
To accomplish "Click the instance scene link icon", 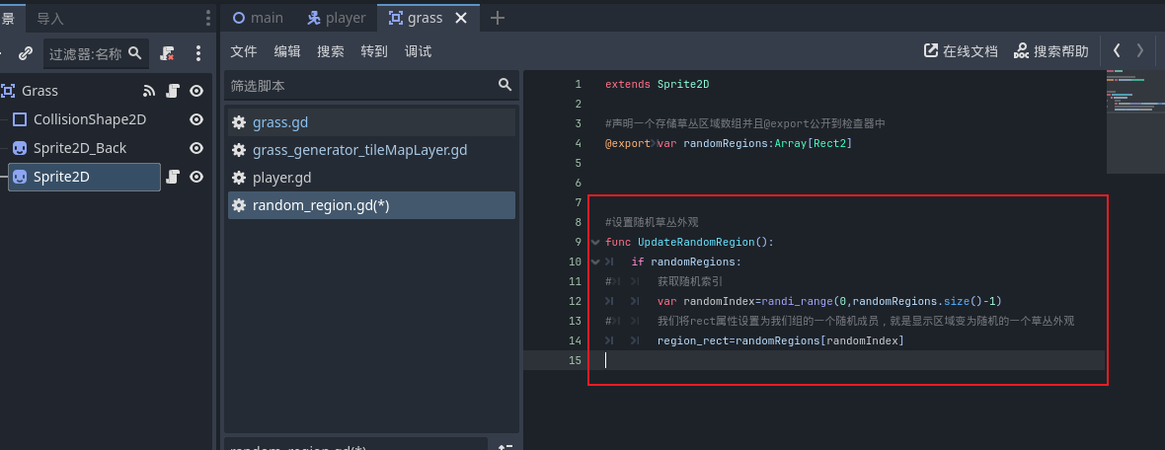I will [x=26, y=53].
